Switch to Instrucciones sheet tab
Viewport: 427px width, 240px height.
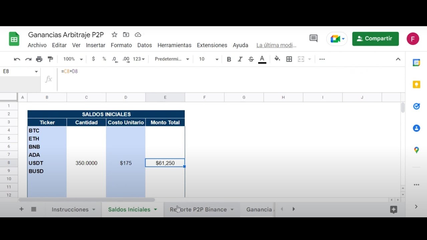pos(70,210)
